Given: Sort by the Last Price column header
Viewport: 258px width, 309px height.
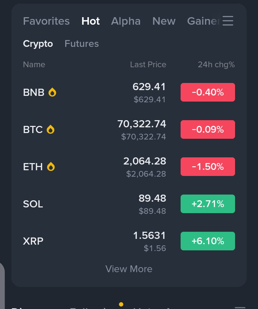Looking at the screenshot, I should click(x=148, y=65).
